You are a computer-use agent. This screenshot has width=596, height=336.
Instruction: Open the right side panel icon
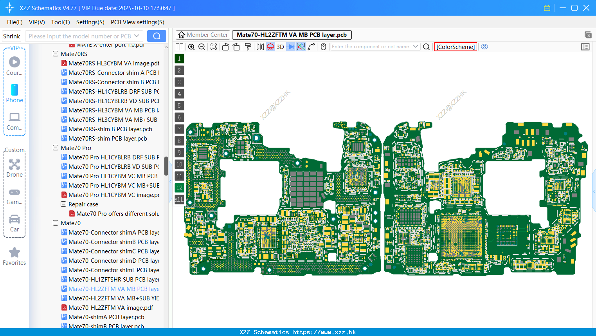[585, 47]
